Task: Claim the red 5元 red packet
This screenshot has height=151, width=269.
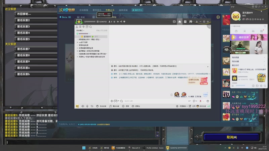Action: click(x=204, y=81)
